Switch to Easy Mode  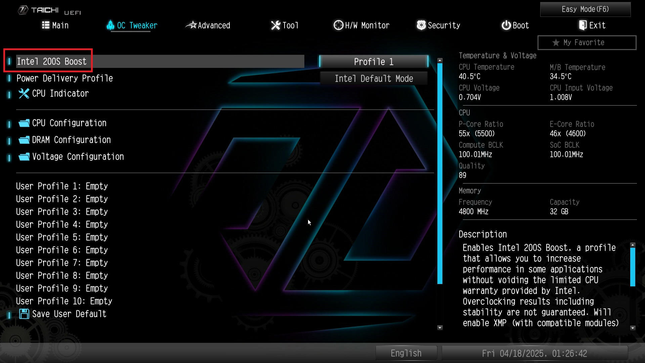pyautogui.click(x=585, y=9)
